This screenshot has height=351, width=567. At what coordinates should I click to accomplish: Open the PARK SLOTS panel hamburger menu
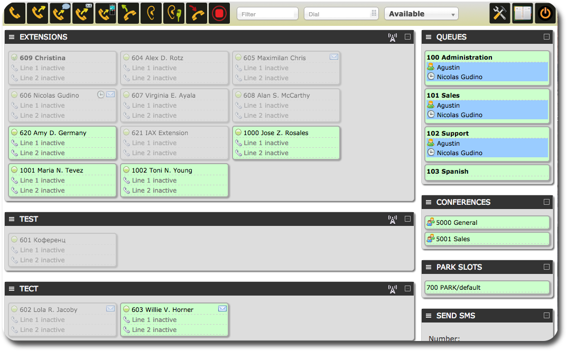click(429, 267)
